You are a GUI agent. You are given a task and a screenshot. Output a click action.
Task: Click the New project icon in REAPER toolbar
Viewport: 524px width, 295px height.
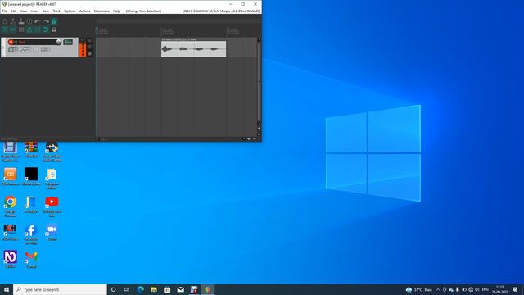pos(5,21)
